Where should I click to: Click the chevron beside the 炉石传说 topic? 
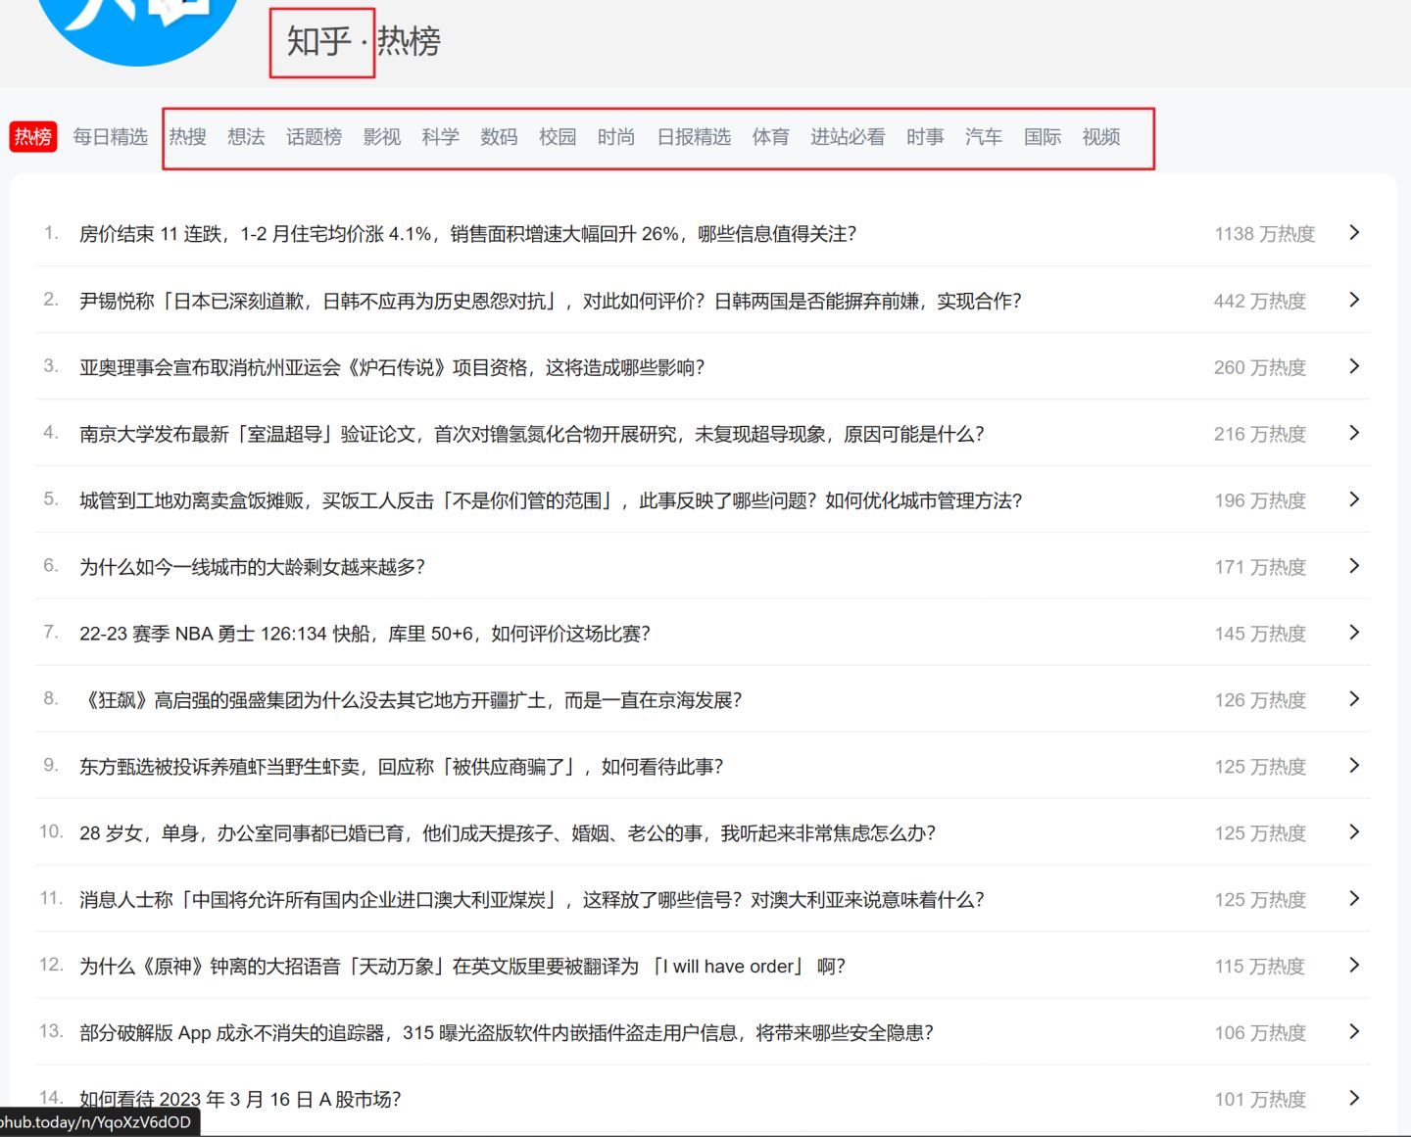coord(1354,366)
